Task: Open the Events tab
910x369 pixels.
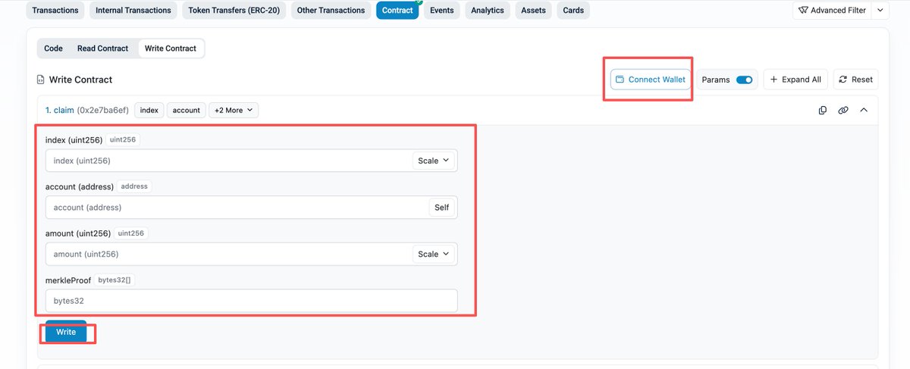Action: pos(441,11)
